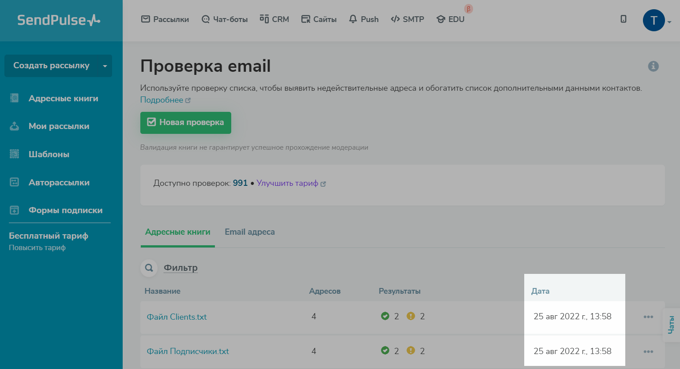
Task: Open the user avatar T menu
Action: pos(654,20)
